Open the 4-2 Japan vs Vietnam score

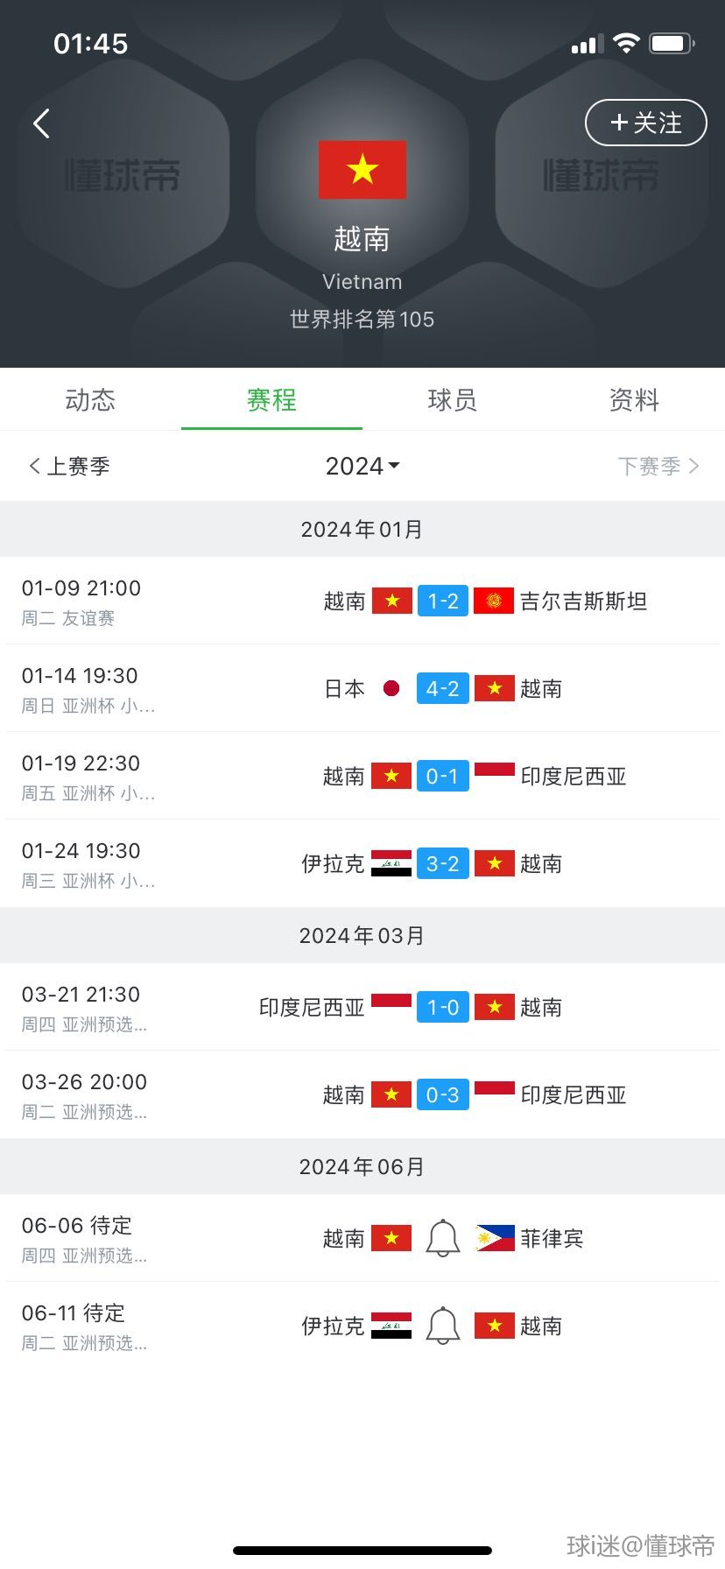442,688
